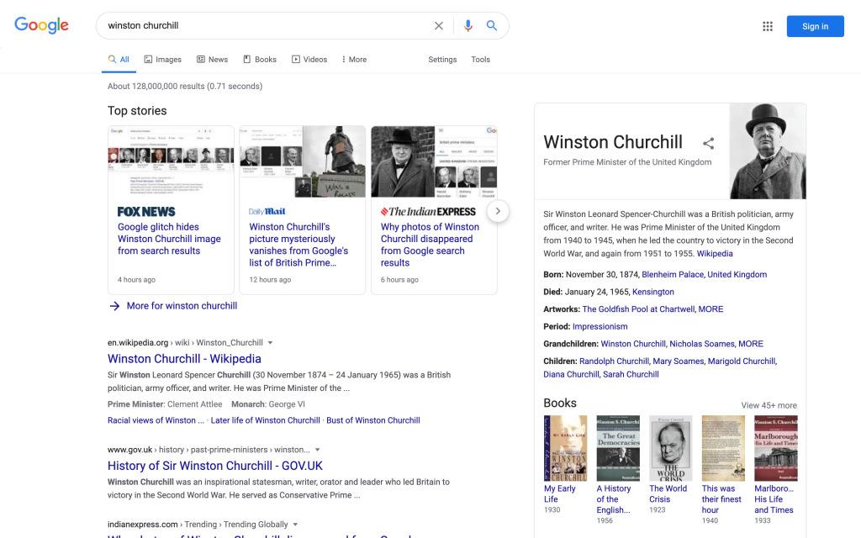Open Racial views of Winston sitelink
The image size is (861, 538).
coord(156,420)
